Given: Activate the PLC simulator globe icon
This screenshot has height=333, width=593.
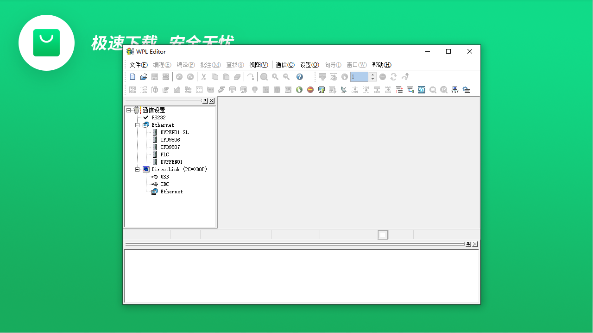Looking at the screenshot, I should (299, 90).
